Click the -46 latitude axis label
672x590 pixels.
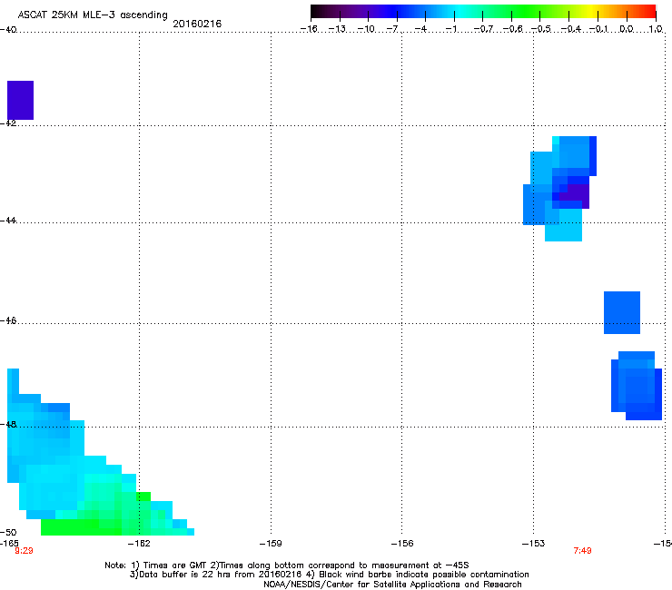click(x=8, y=320)
